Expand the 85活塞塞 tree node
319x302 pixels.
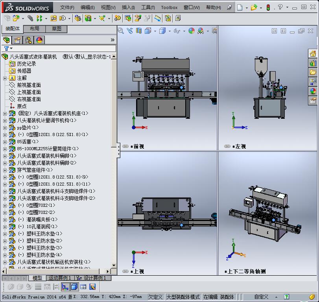pos(5,142)
